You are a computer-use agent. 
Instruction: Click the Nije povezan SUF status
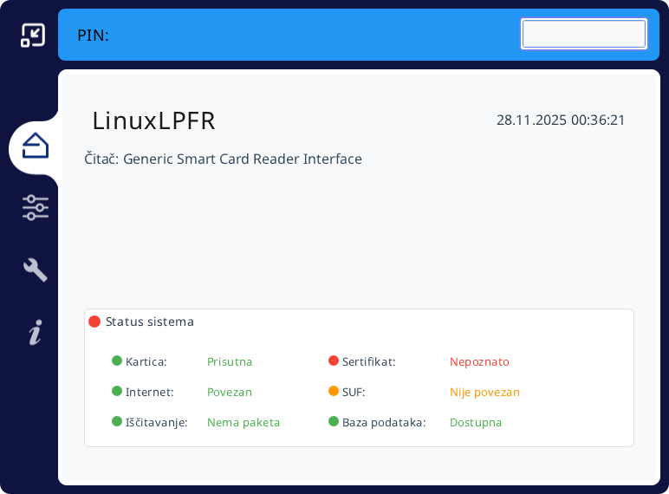[484, 392]
